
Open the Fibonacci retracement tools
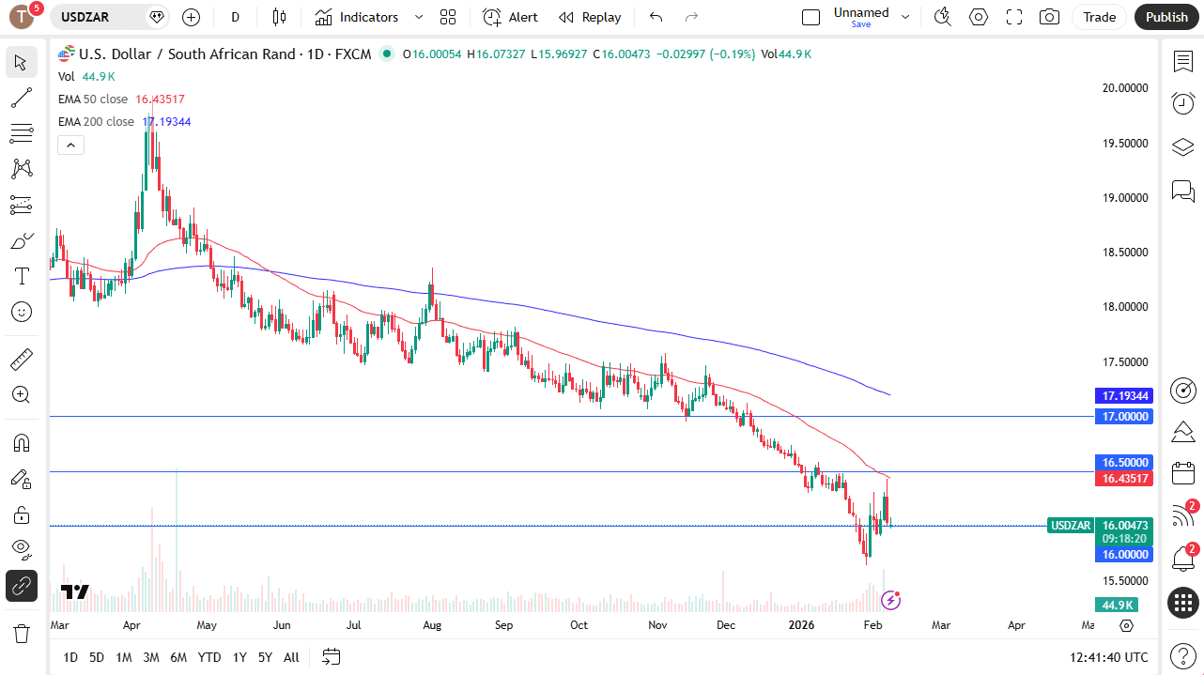coord(21,133)
